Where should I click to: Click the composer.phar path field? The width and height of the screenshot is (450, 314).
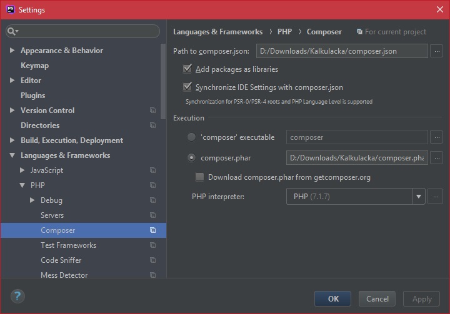click(x=357, y=158)
